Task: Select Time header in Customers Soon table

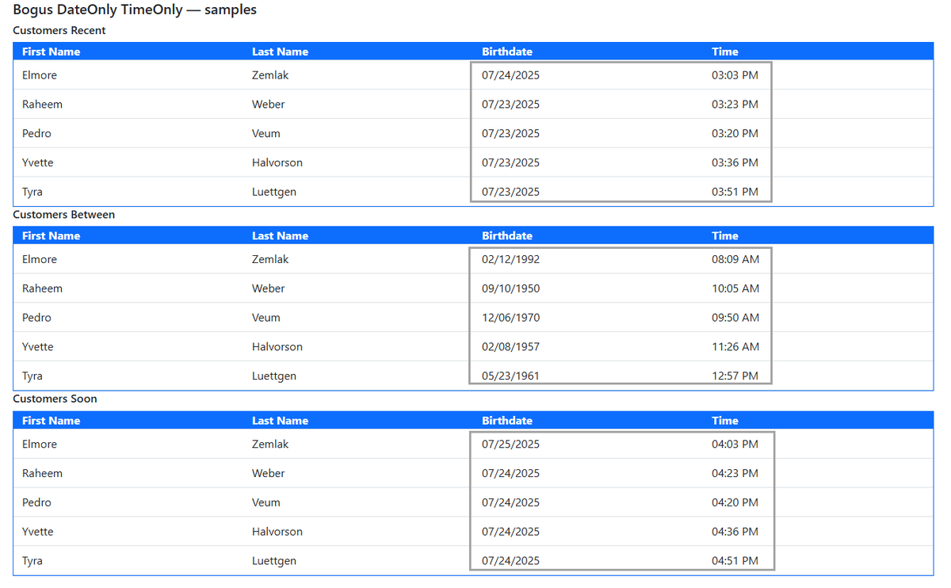Action: (x=725, y=421)
